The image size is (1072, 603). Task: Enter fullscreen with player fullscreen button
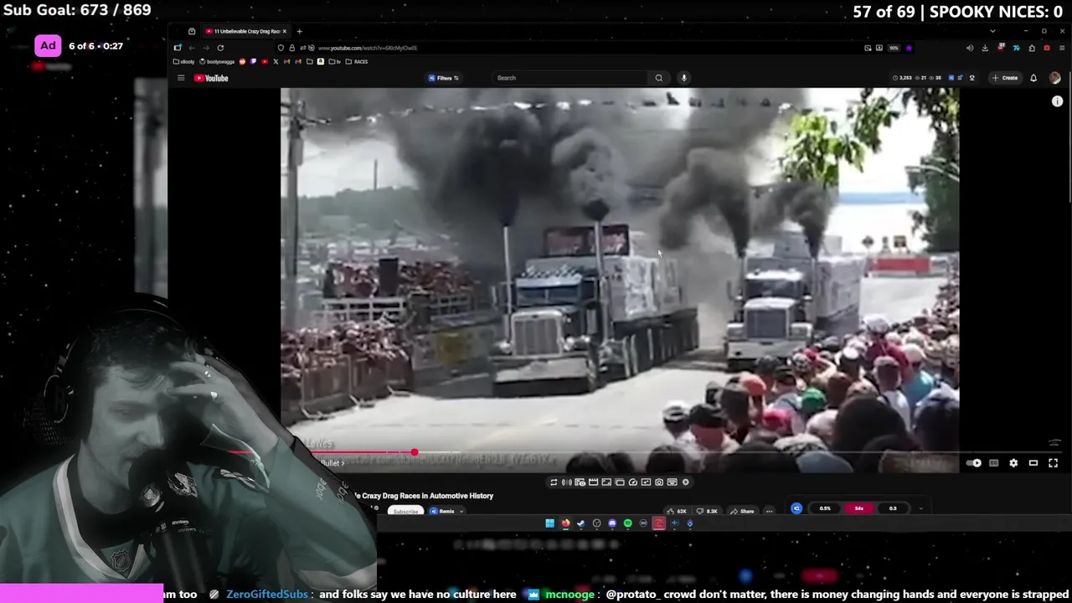click(x=1053, y=463)
